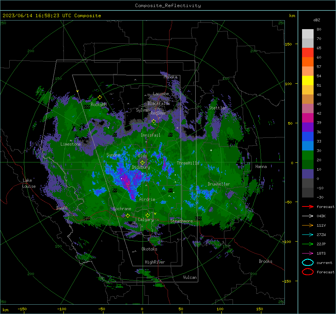Click the Sundre label
Screen dimensions: 336x314
[x=113, y=155]
